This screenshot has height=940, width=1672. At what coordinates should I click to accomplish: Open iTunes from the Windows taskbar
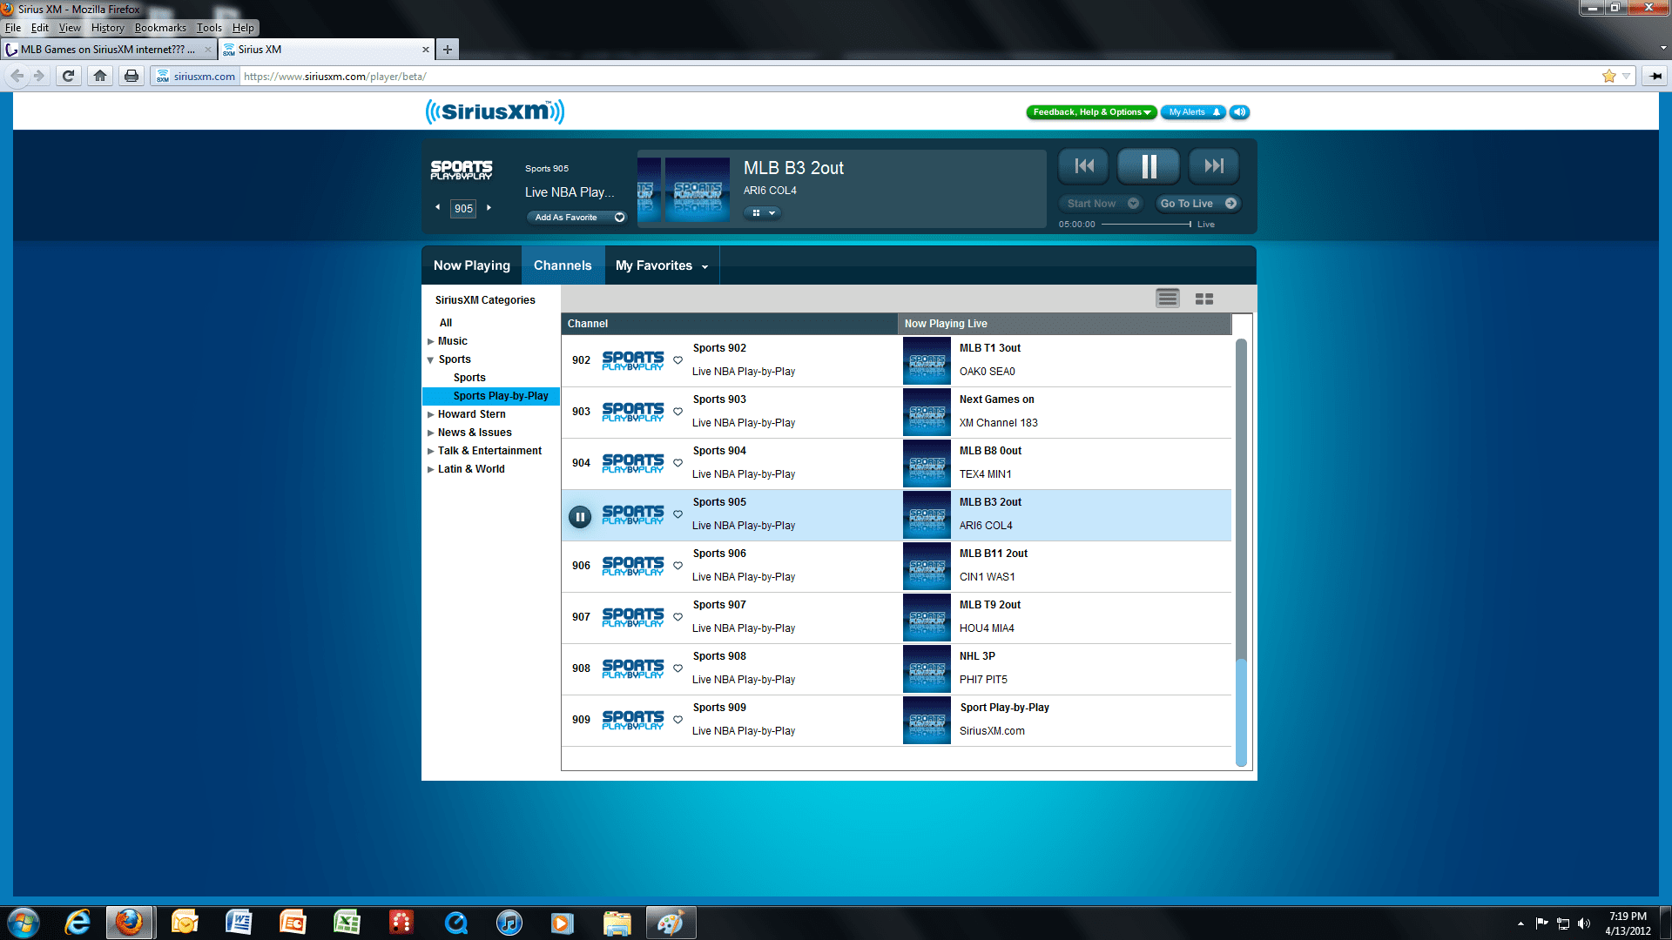click(509, 923)
